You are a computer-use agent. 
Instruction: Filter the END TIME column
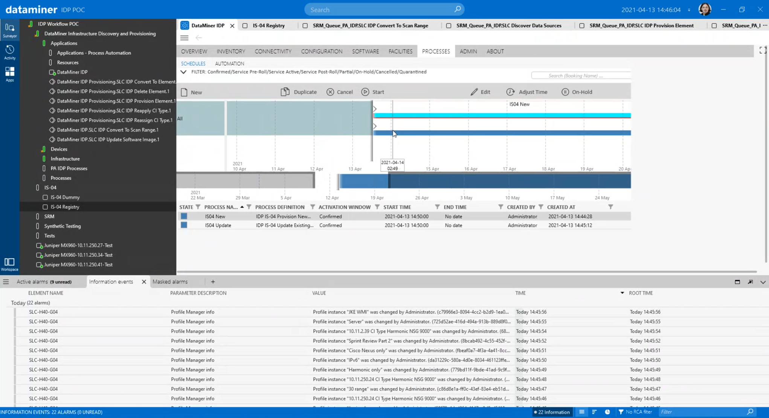click(x=500, y=207)
